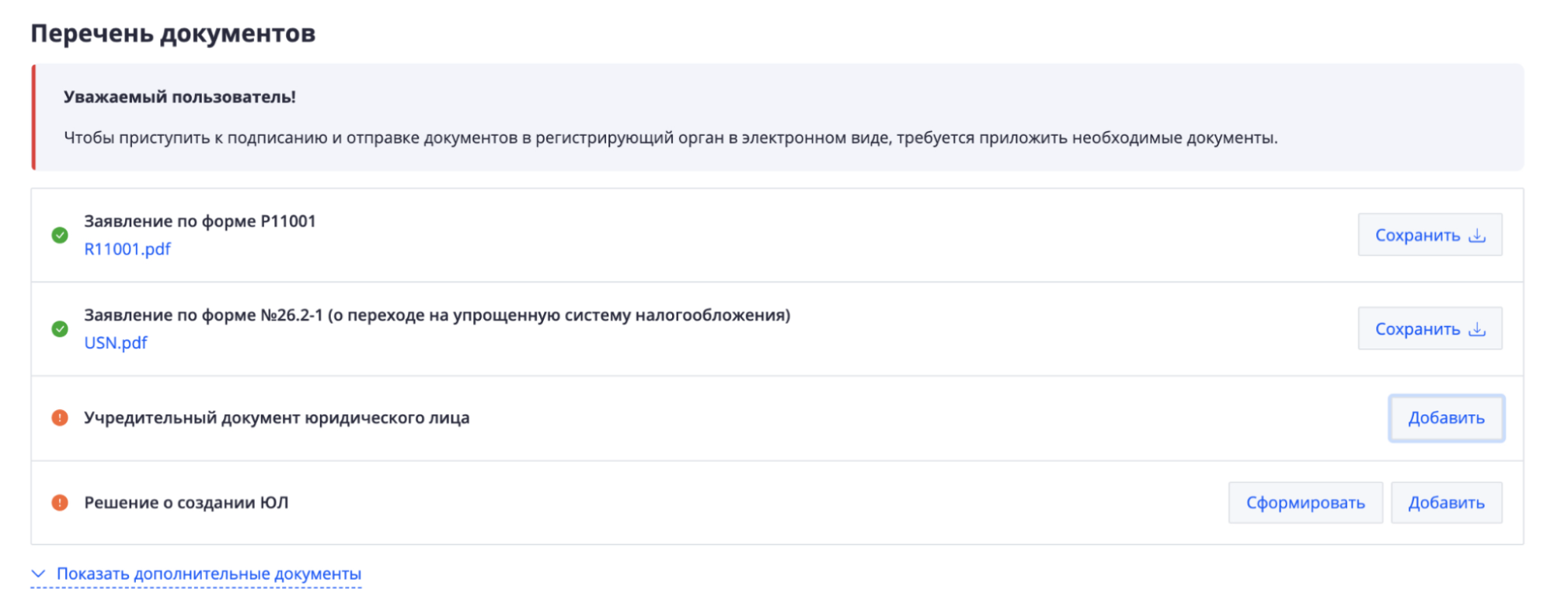Click the heading Перечень документов
1554x610 pixels.
point(173,33)
